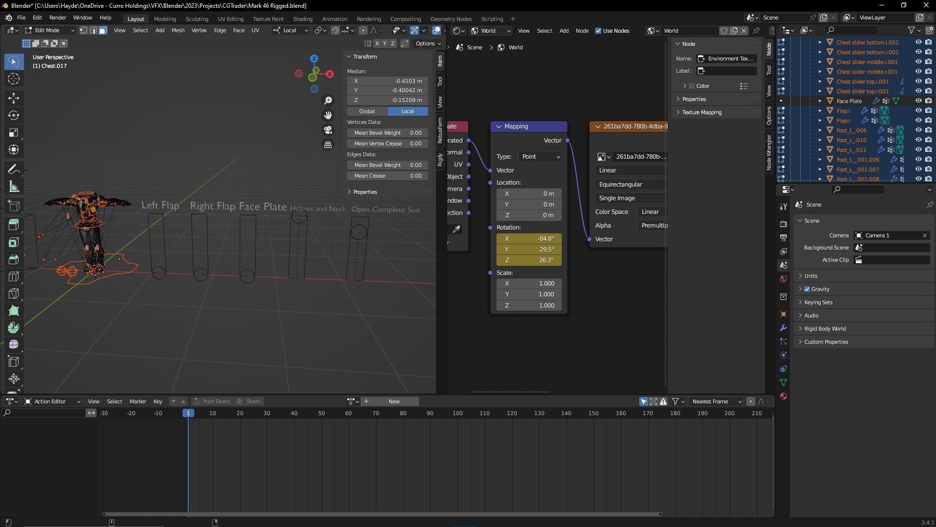This screenshot has height=527, width=936.
Task: Select the Transform tool
Action: pos(14,149)
